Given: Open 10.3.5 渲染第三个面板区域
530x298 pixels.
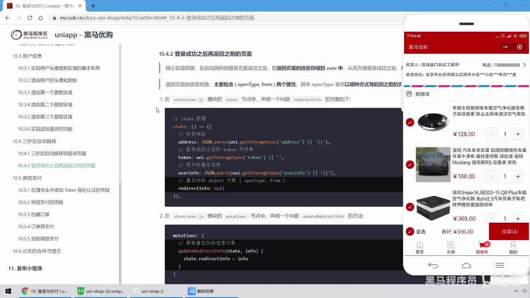Looking at the screenshot, I should point(45,117).
